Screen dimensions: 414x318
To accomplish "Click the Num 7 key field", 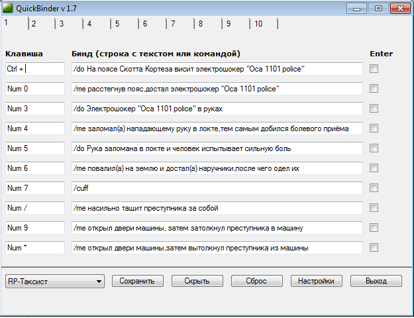I will coord(35,188).
